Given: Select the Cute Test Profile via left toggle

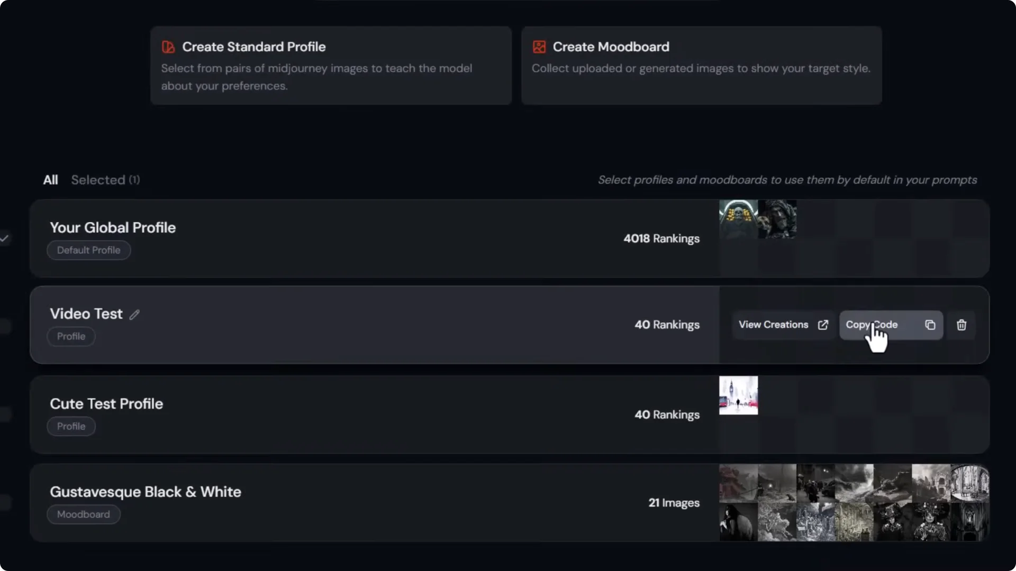Looking at the screenshot, I should (4, 415).
